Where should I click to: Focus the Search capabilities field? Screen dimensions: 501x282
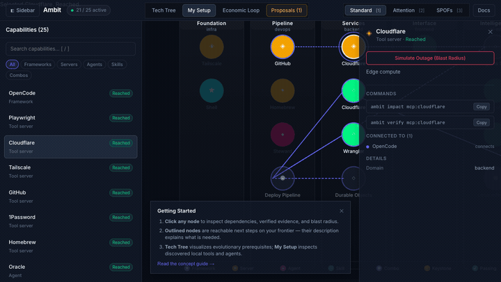click(x=70, y=49)
